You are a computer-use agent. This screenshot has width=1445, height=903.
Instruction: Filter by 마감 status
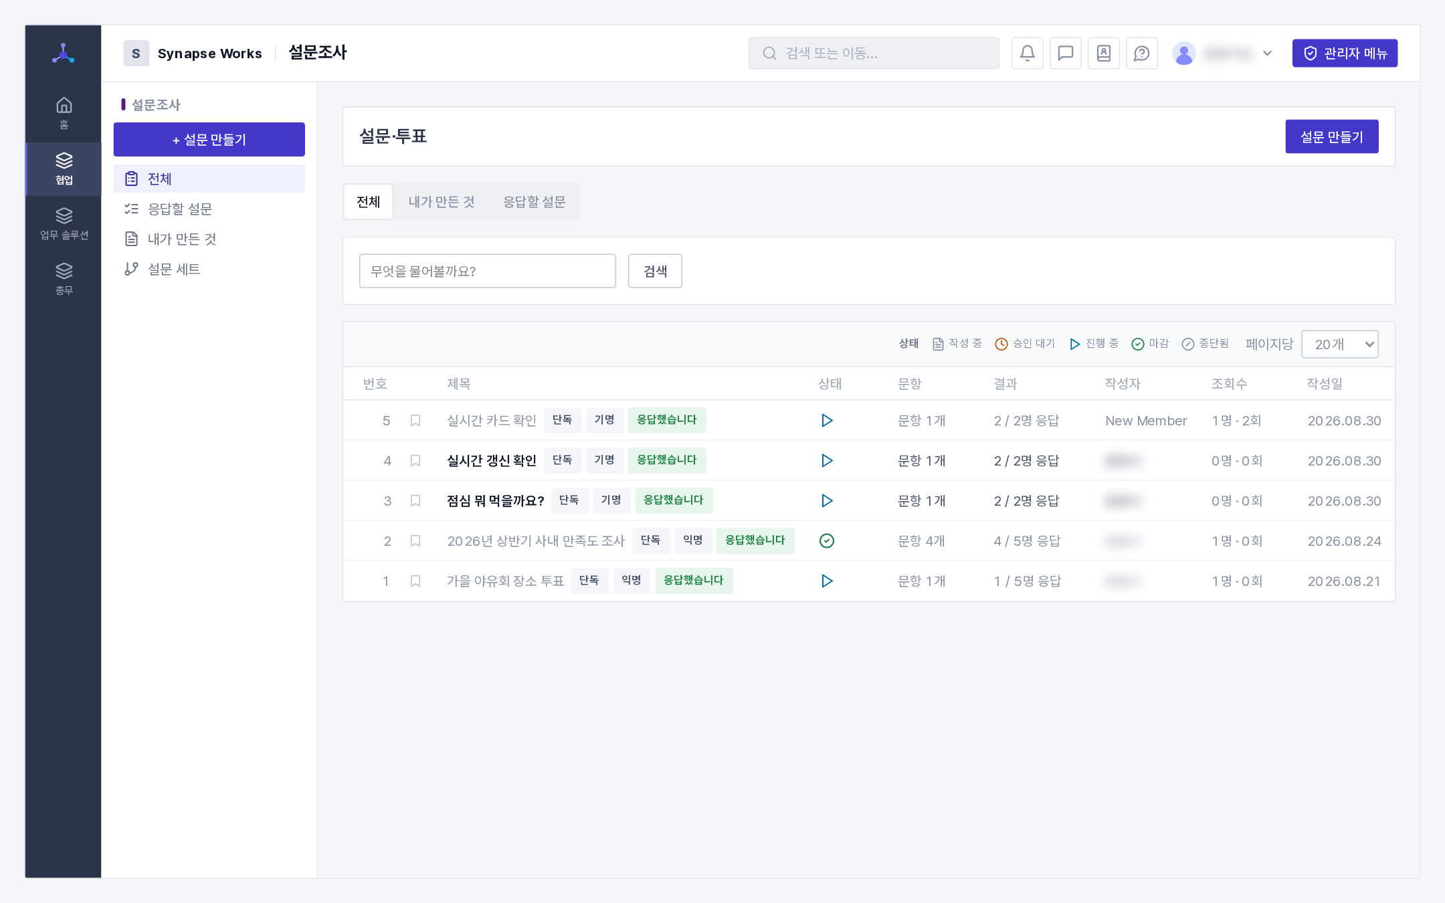tap(1150, 344)
